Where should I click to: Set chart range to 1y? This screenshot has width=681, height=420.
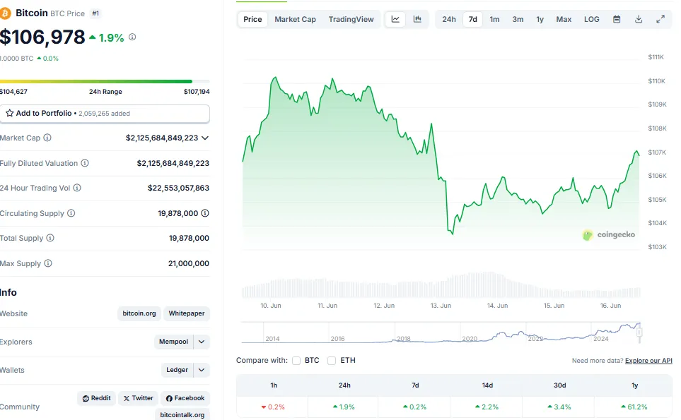pos(540,19)
